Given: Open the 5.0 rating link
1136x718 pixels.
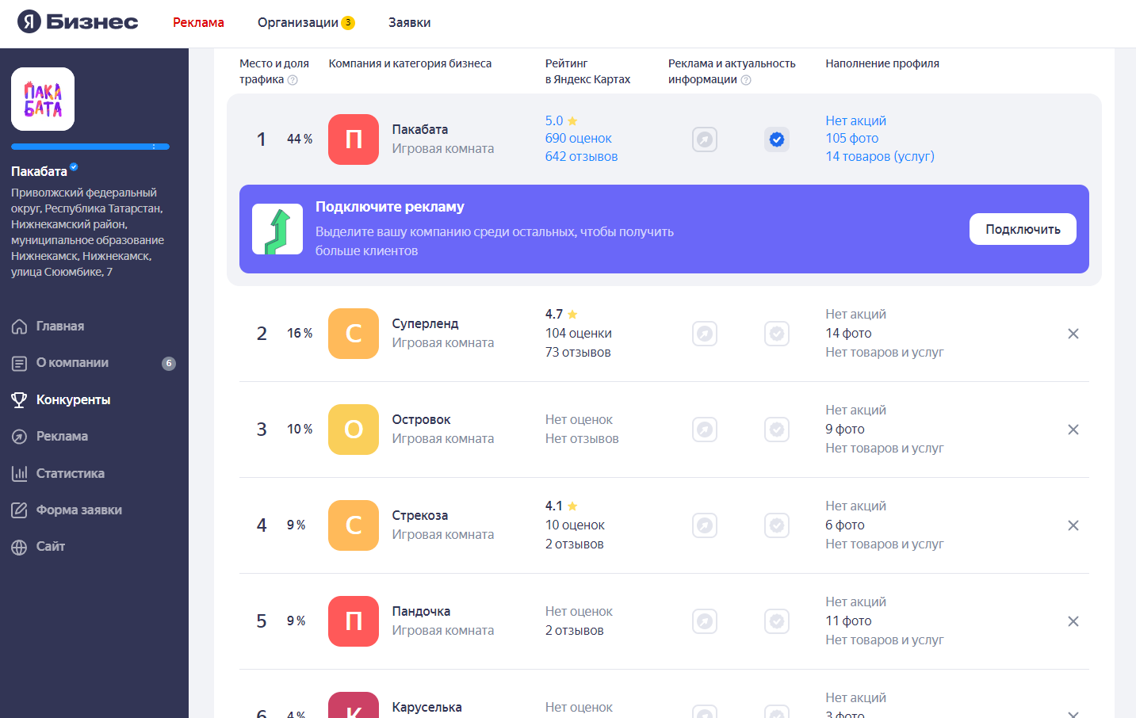Looking at the screenshot, I should tap(561, 120).
